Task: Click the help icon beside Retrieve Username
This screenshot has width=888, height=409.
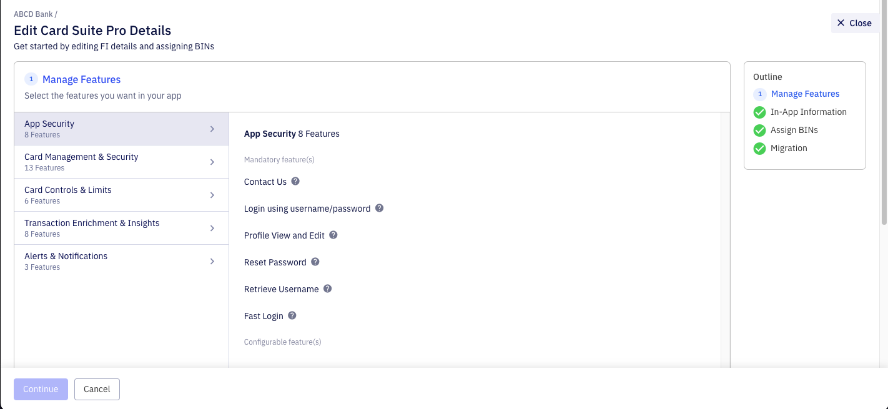Action: pos(328,288)
